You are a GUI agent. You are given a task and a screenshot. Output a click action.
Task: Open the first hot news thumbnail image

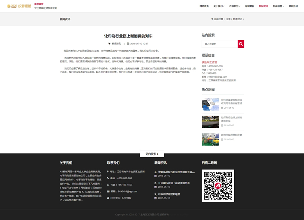[x=210, y=104]
